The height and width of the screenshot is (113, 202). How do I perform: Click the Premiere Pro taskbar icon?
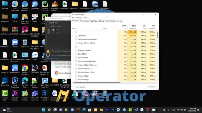(107, 110)
